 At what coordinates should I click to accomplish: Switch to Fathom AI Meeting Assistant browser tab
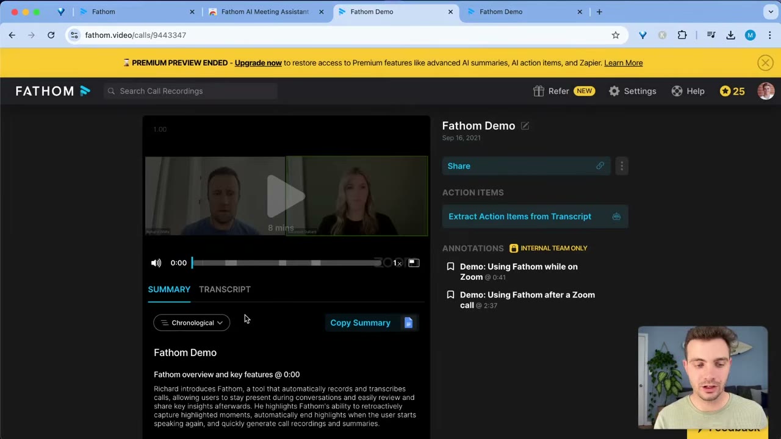[x=265, y=12]
